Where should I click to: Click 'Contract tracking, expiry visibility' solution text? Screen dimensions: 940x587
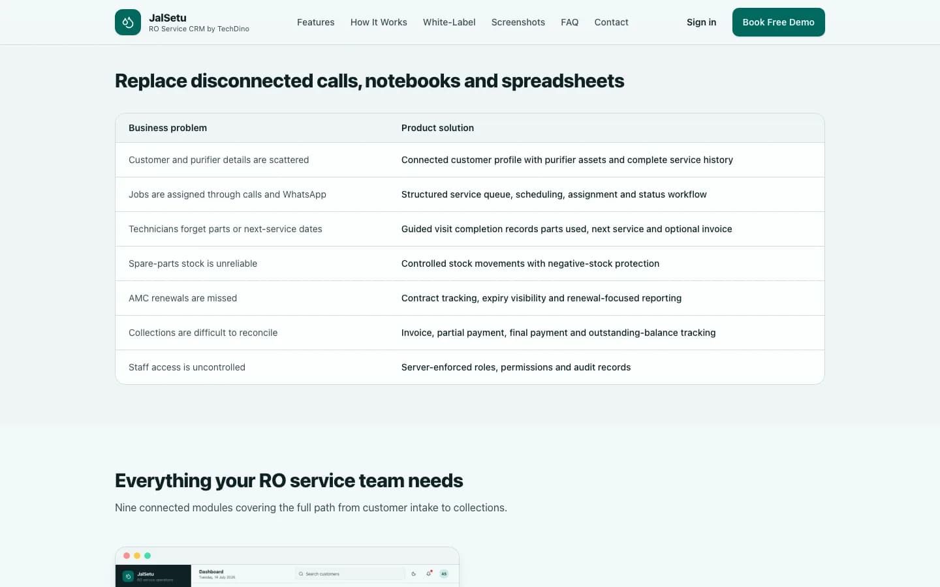click(x=541, y=298)
